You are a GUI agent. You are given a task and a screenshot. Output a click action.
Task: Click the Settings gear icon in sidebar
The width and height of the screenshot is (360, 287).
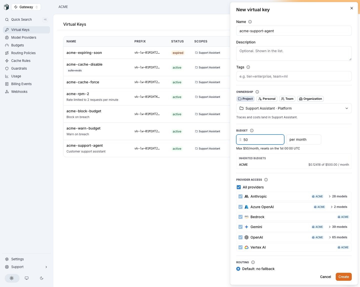click(x=7, y=259)
